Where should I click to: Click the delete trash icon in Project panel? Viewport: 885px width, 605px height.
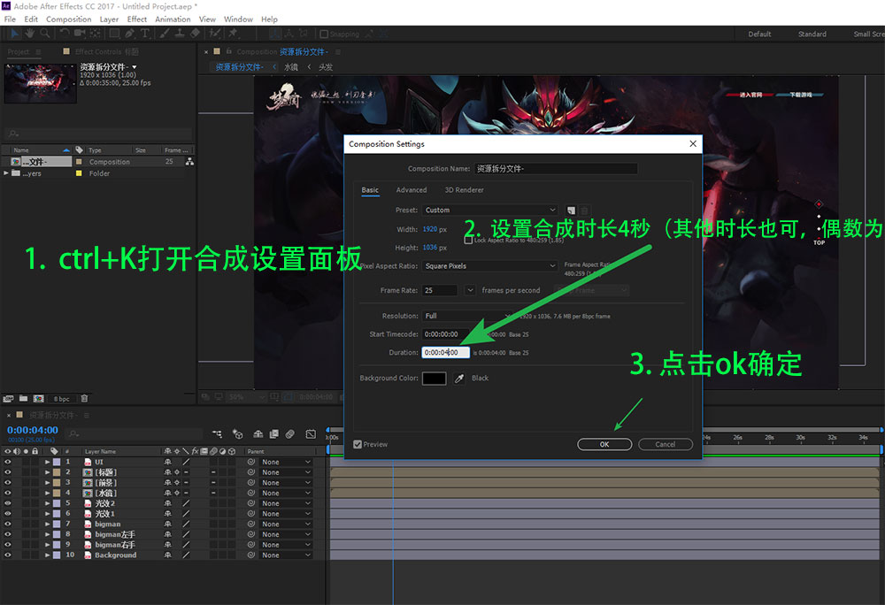(84, 398)
